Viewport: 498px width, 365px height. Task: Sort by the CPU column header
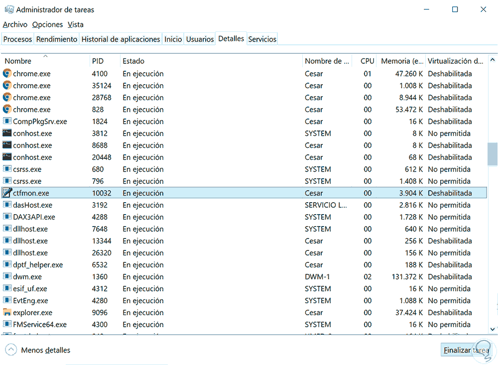point(367,61)
